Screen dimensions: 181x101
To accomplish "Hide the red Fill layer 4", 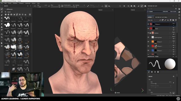I will click(x=148, y=46).
